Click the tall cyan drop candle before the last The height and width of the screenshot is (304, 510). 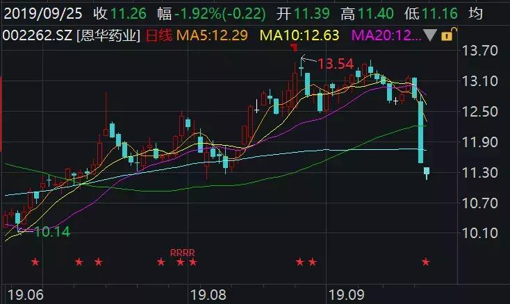[420, 132]
